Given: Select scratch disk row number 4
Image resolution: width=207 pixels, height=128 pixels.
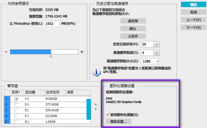Looking at the screenshot, I should (x=7, y=116).
